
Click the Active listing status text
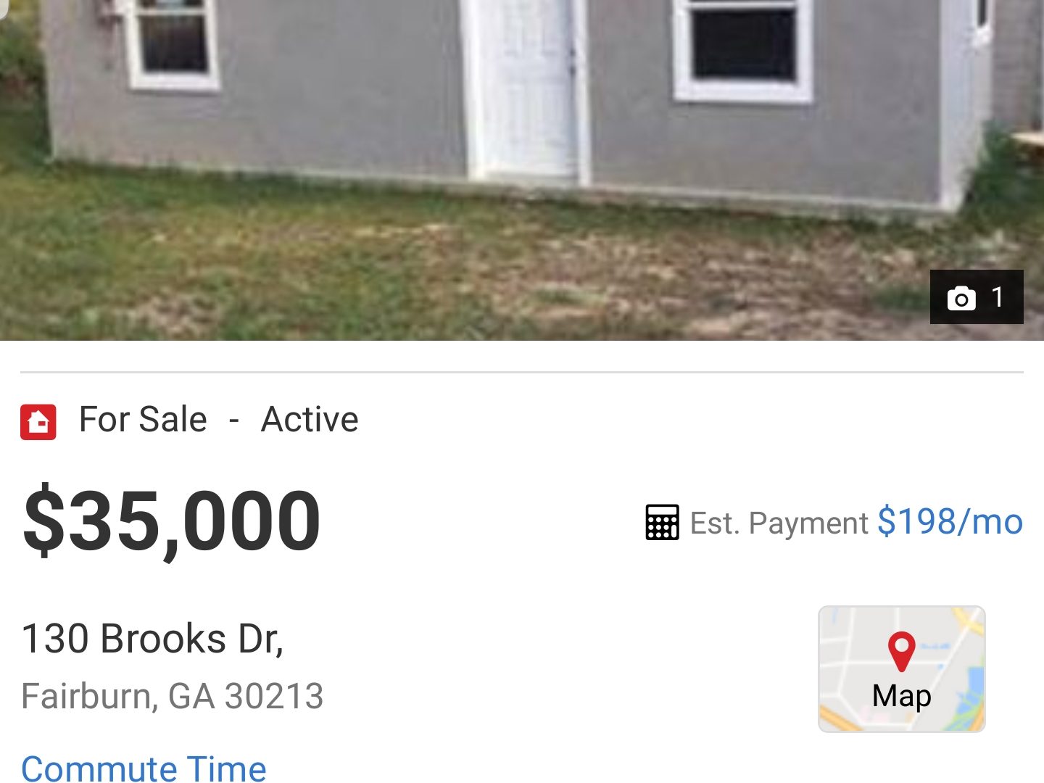click(x=310, y=420)
